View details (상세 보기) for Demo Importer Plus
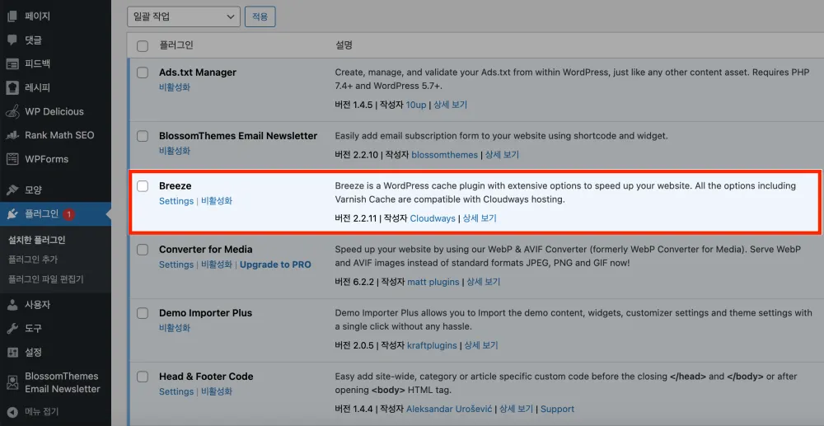Image resolution: width=824 pixels, height=426 pixels. coord(481,345)
